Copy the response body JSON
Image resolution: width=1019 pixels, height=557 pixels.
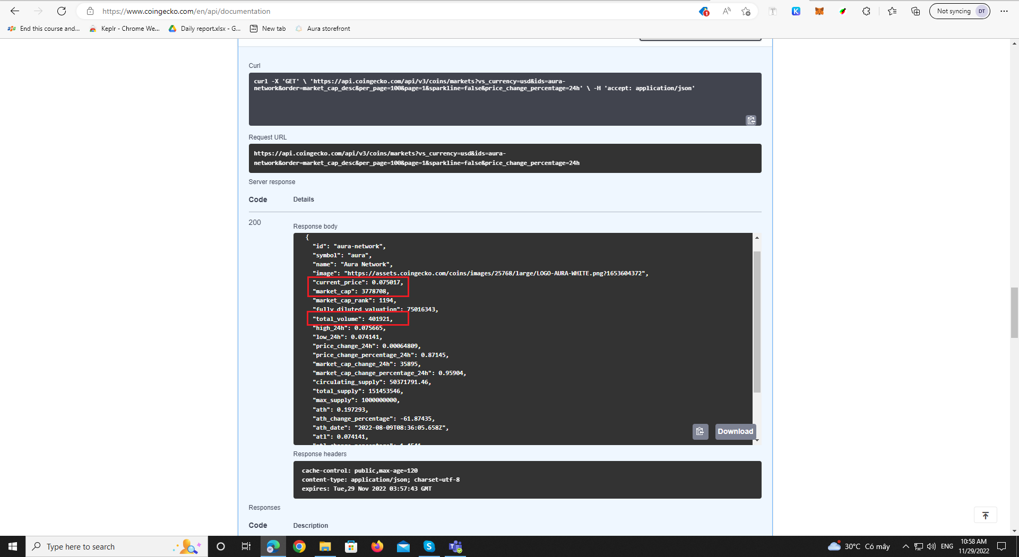pos(700,431)
